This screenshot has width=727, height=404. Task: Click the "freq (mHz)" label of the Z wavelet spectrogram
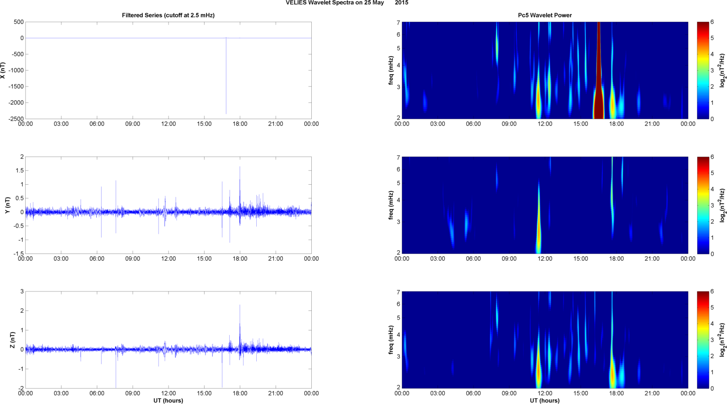tap(391, 340)
